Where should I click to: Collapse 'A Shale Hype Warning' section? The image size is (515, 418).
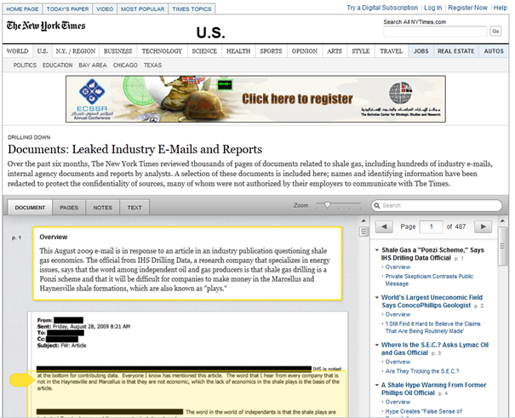377,385
